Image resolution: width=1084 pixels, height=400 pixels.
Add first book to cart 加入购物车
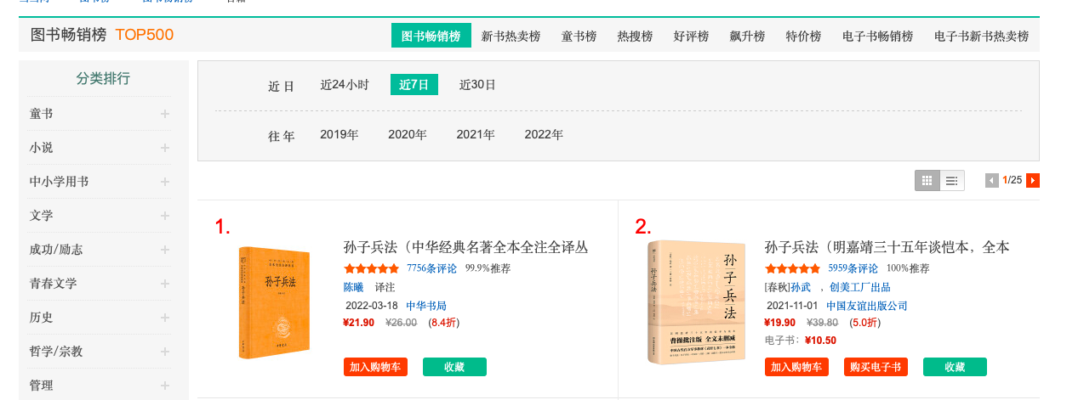click(375, 367)
